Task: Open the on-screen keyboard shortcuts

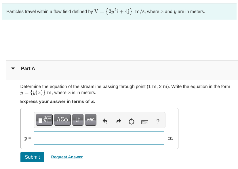Action: tap(144, 122)
